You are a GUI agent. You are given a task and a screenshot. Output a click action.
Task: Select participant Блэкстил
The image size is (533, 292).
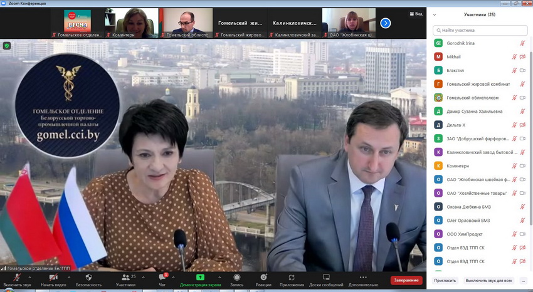coord(480,70)
